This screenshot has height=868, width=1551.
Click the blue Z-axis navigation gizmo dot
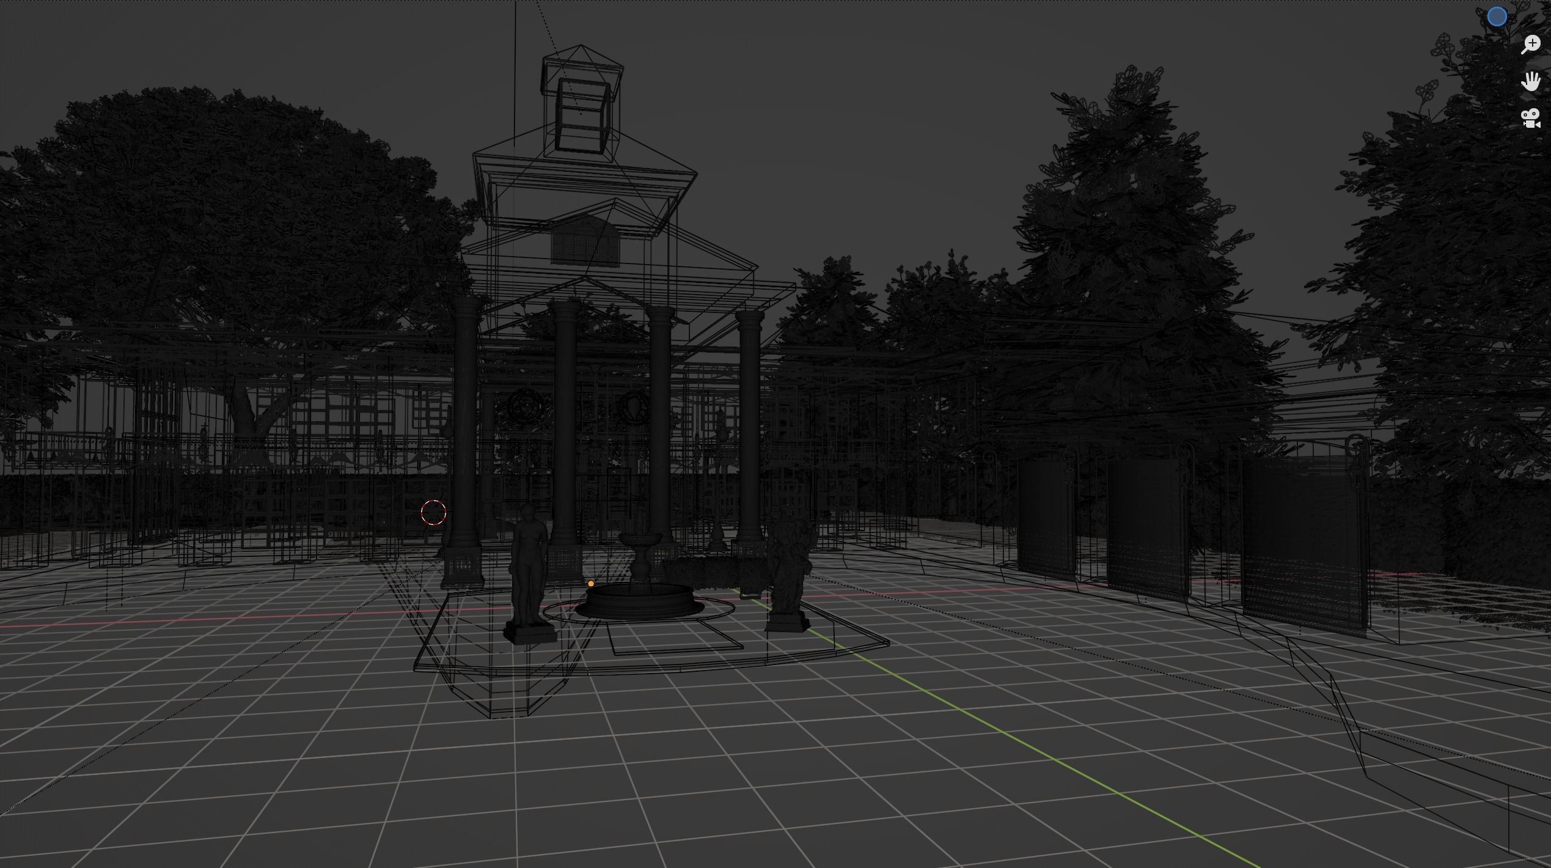pos(1497,17)
